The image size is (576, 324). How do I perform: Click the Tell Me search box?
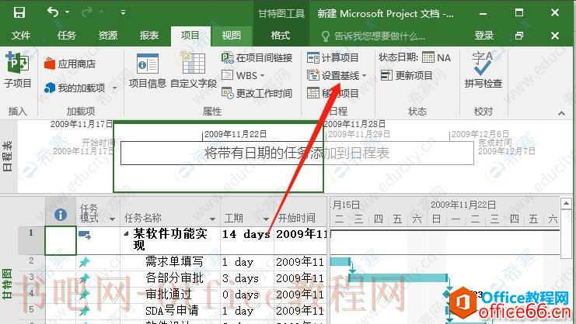point(373,36)
